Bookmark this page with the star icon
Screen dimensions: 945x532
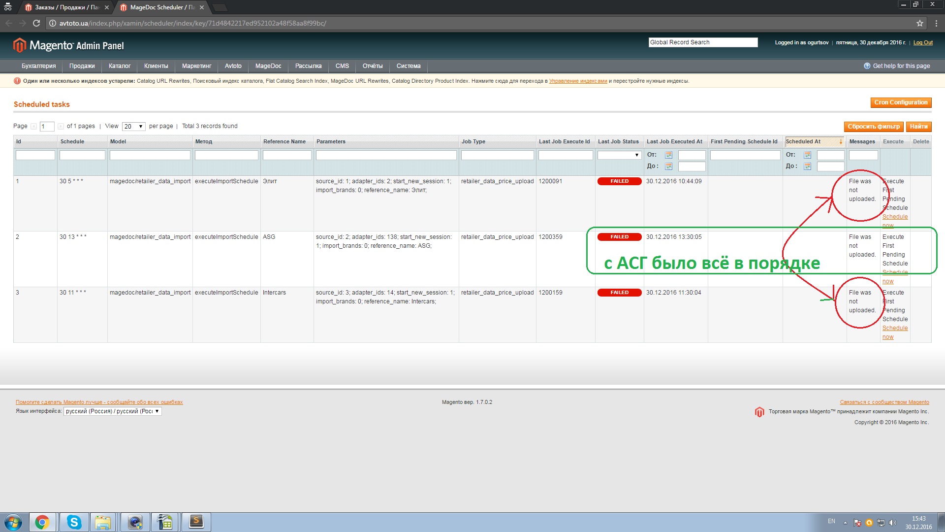pyautogui.click(x=919, y=23)
